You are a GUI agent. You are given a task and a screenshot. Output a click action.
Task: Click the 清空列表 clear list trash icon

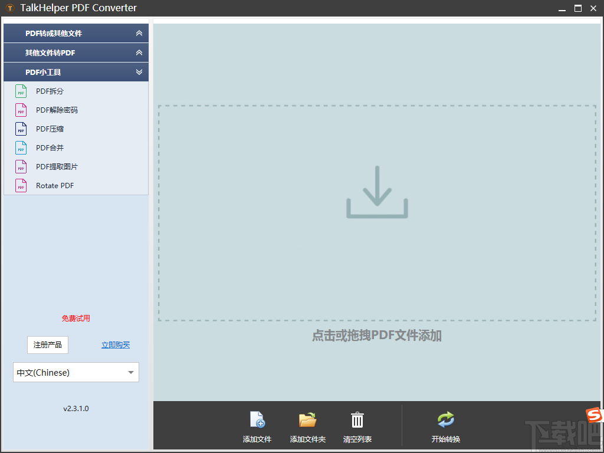point(357,419)
